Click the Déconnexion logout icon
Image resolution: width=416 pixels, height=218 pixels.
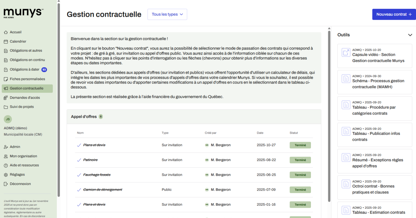[6, 184]
